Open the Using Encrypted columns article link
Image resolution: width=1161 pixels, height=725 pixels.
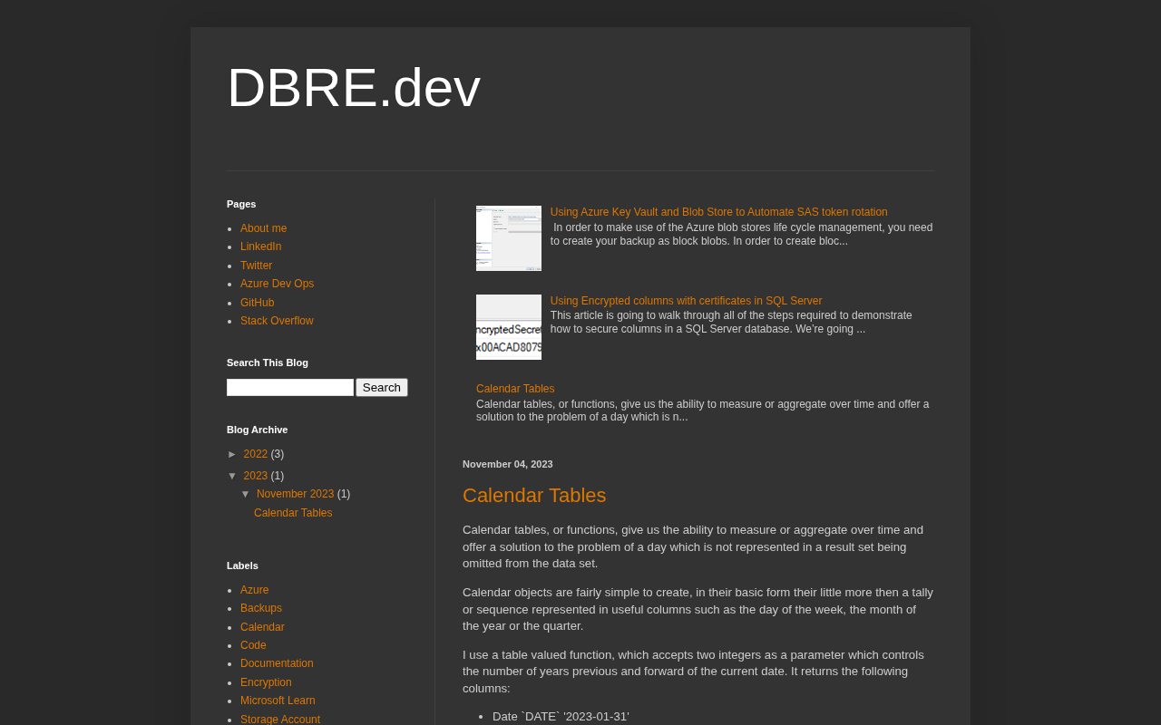[686, 301]
